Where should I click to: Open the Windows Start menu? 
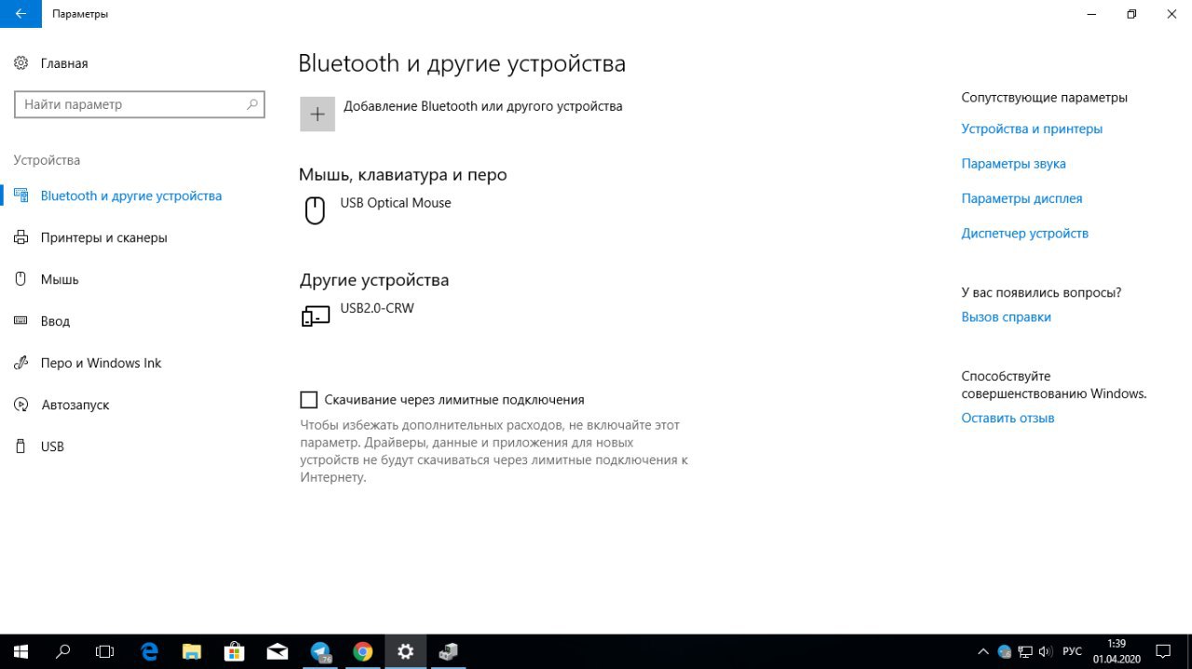pyautogui.click(x=20, y=651)
